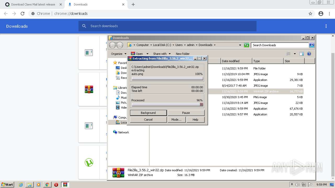The width and height of the screenshot is (335, 188).
Task: Expand the Open button dropdown arrow
Action: (x=147, y=54)
